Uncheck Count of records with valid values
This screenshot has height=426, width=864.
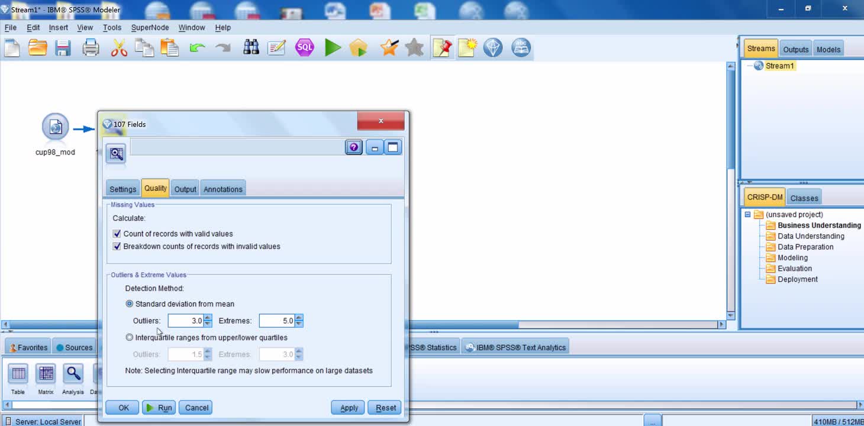tap(117, 234)
